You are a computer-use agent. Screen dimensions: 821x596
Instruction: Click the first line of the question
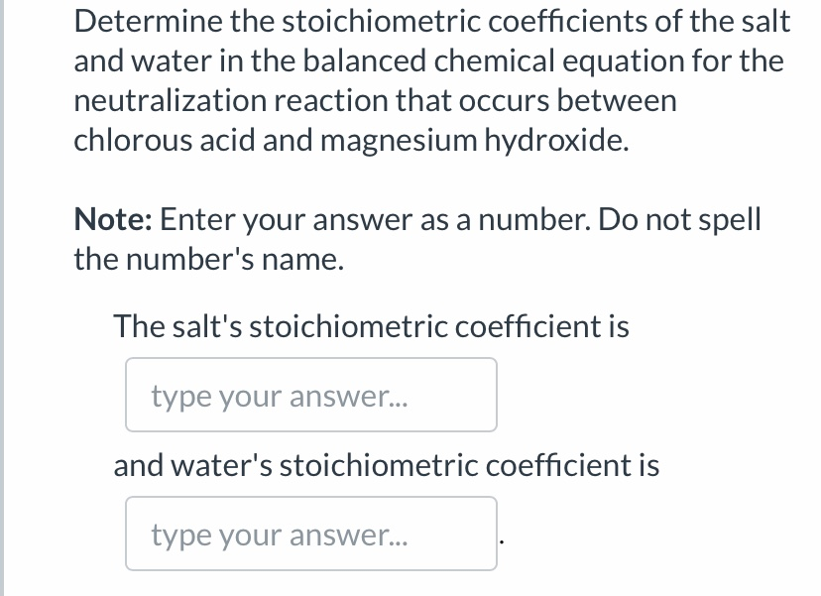(x=431, y=20)
